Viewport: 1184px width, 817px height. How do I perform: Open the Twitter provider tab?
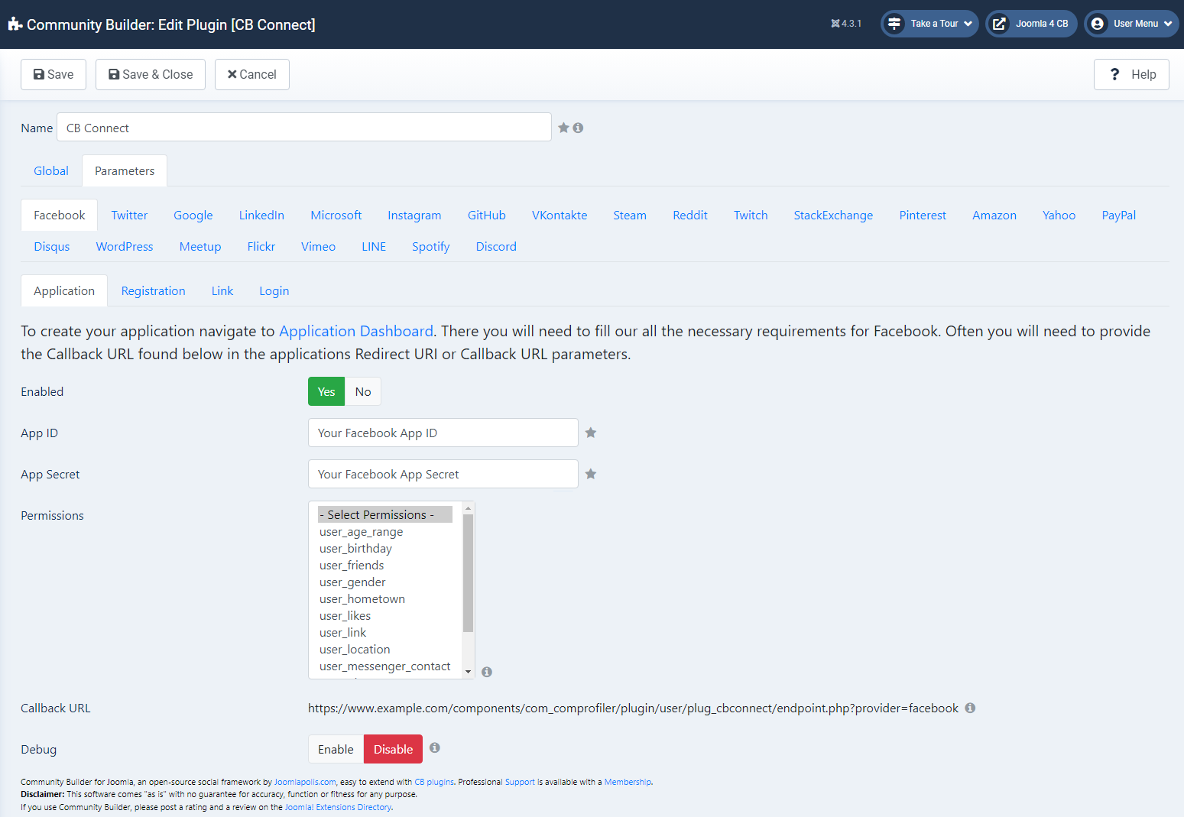pos(129,215)
